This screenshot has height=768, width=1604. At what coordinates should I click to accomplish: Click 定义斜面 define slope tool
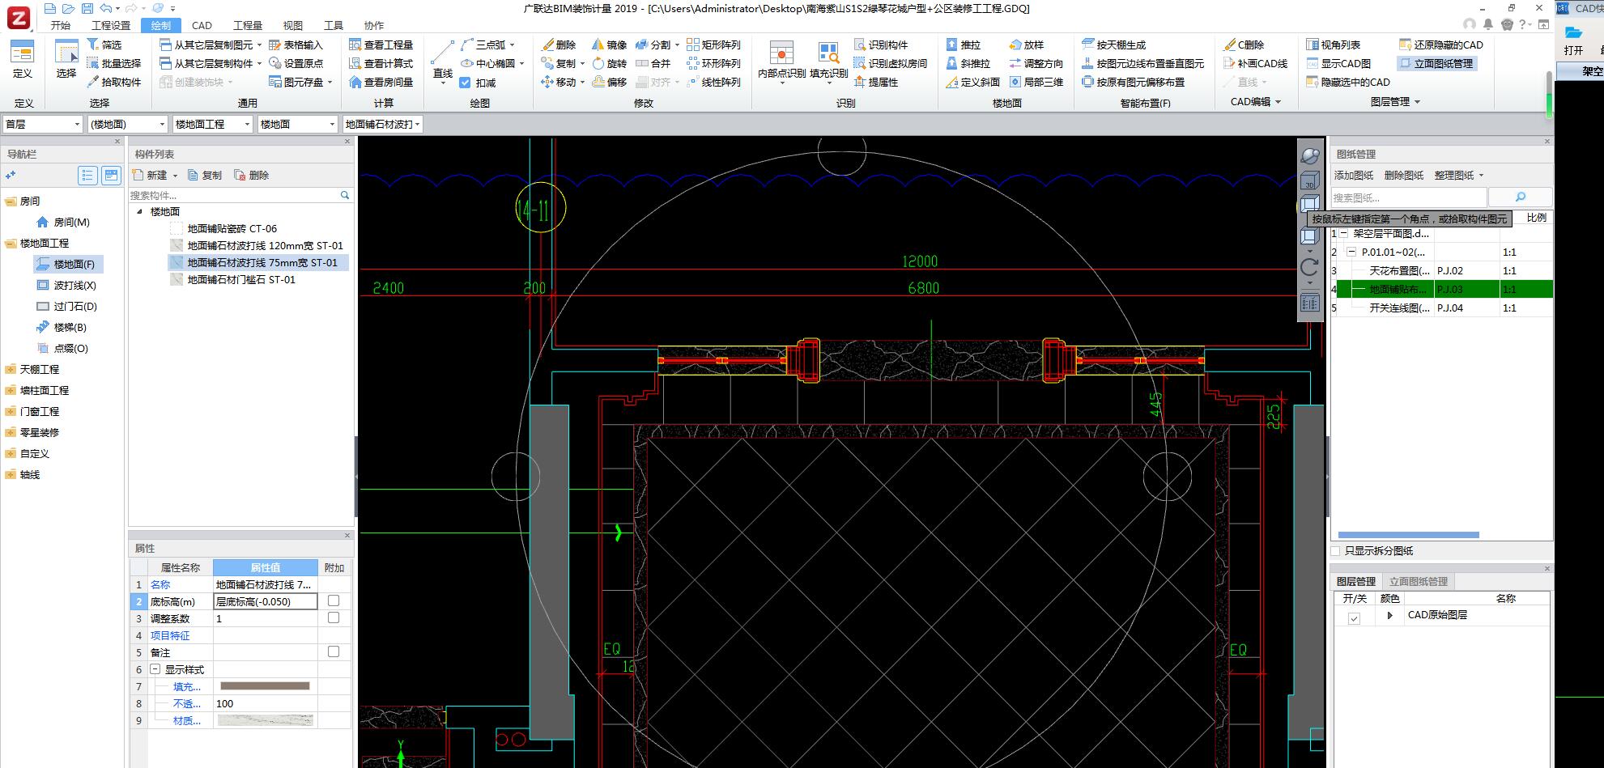click(972, 82)
